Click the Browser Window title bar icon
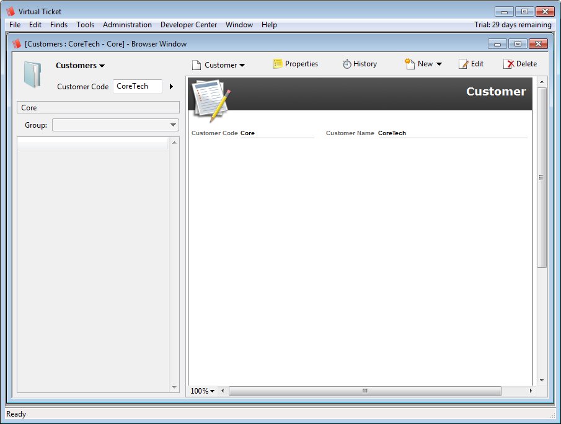This screenshot has width=561, height=424. coord(17,43)
